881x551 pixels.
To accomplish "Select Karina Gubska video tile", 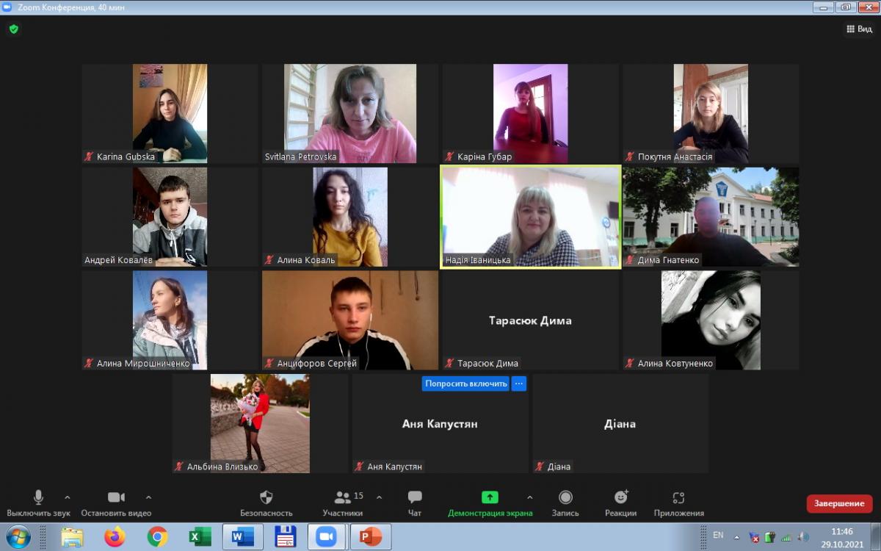I will 170,113.
